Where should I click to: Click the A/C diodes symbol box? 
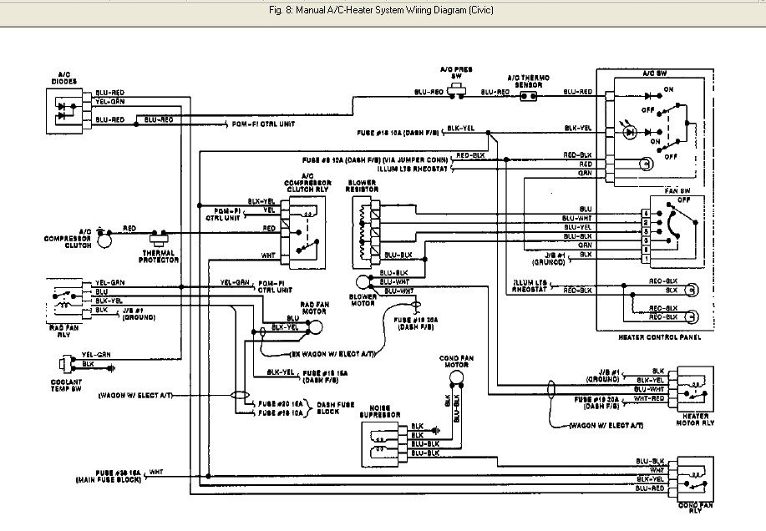point(64,111)
